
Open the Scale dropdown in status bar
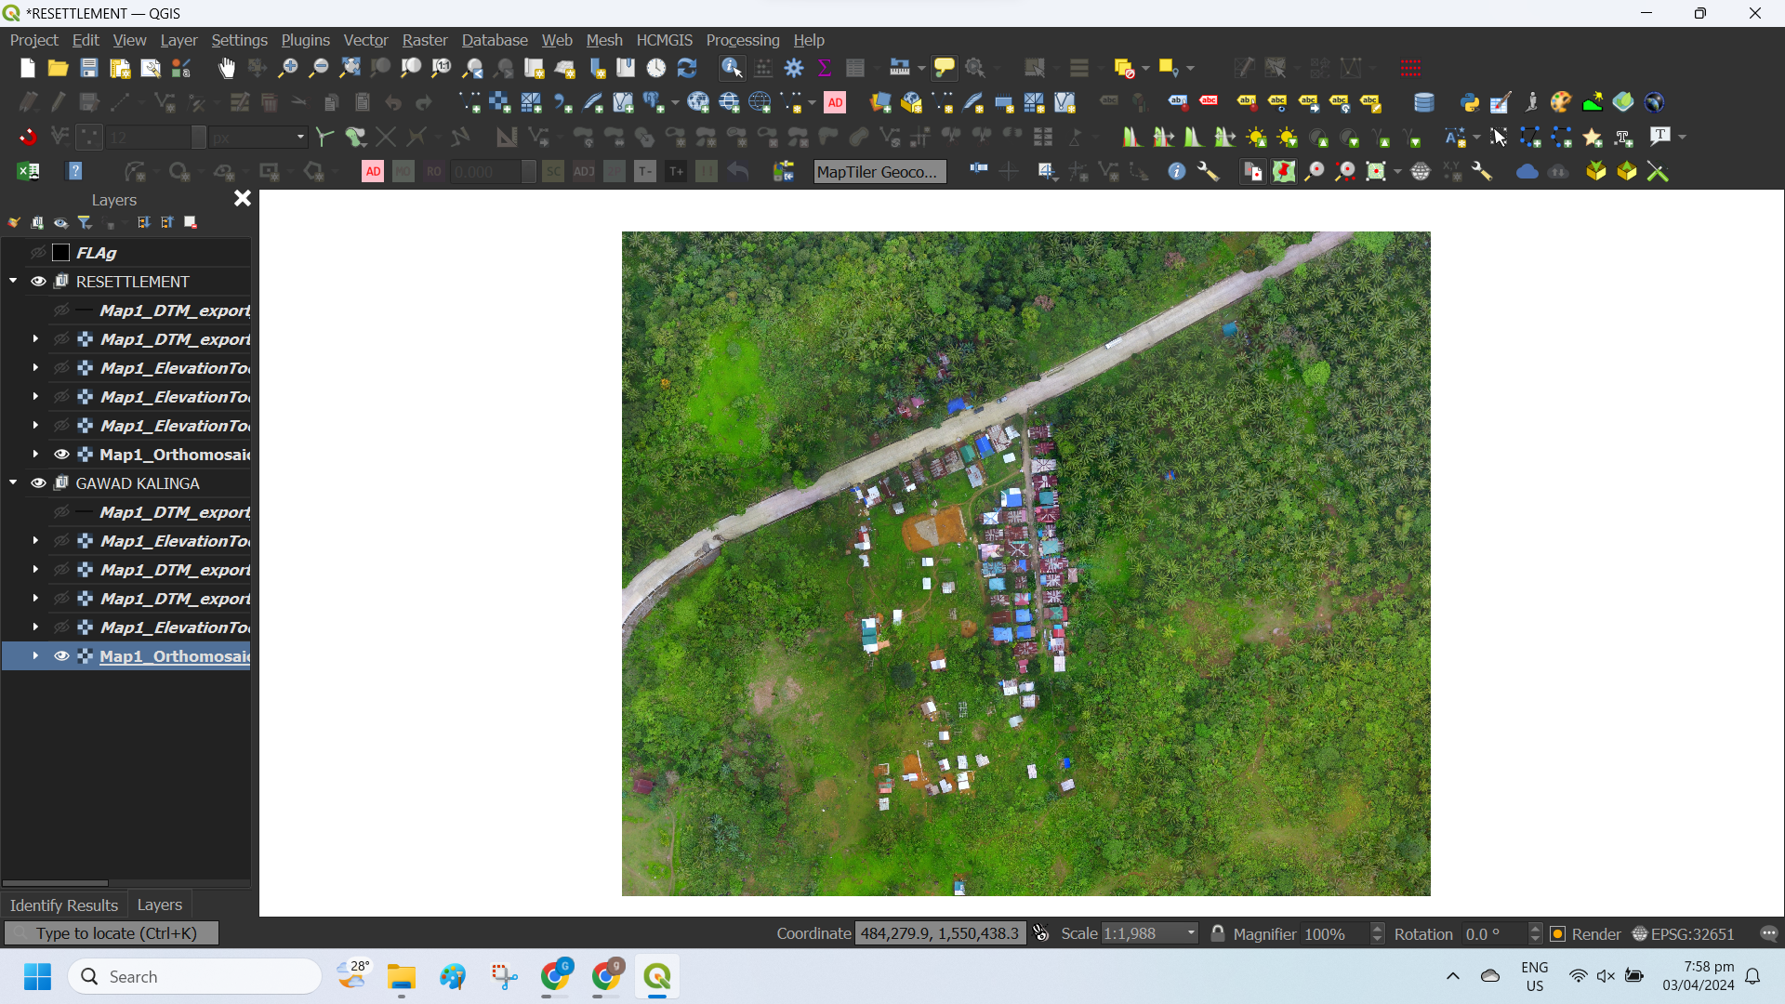pyautogui.click(x=1191, y=933)
